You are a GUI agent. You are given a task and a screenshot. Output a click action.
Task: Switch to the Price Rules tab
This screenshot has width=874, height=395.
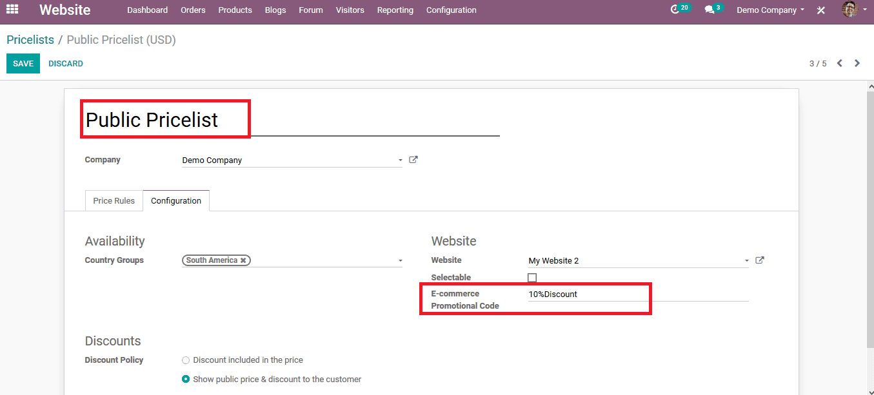(x=114, y=200)
